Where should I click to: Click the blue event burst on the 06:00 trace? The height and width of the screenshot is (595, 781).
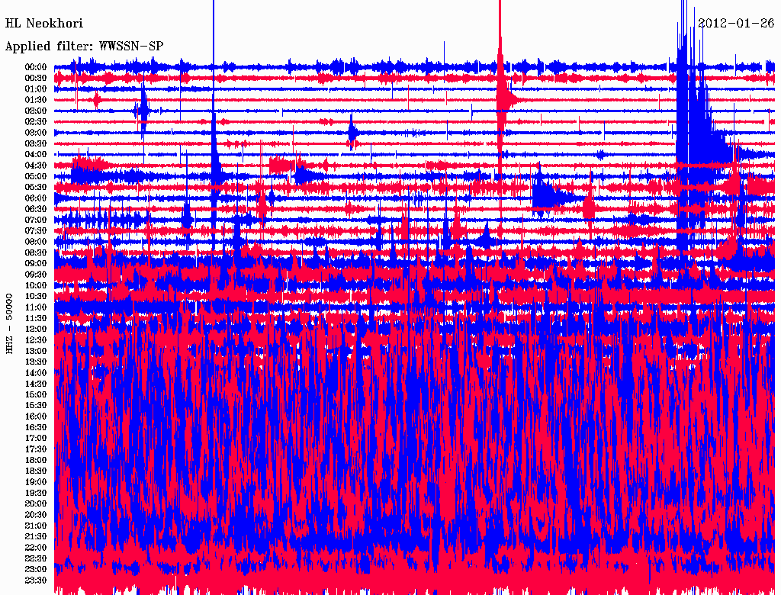click(x=546, y=198)
